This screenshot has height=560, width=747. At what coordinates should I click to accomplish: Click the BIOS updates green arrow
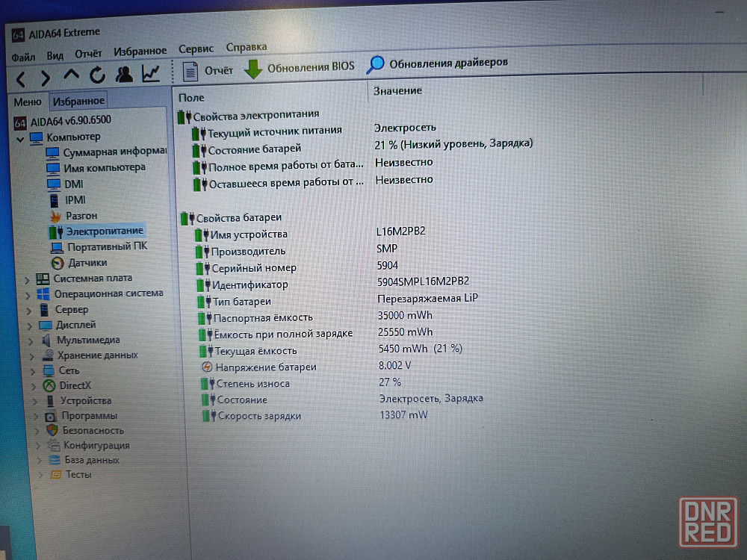[x=254, y=69]
